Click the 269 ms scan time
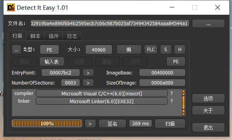 [141, 123]
